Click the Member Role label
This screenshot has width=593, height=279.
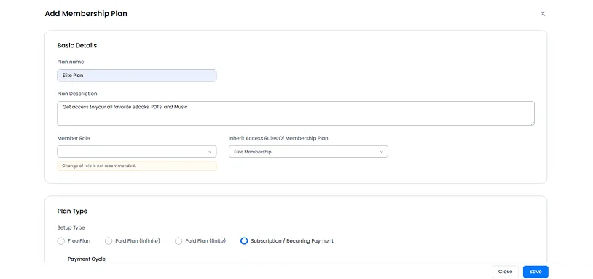74,138
